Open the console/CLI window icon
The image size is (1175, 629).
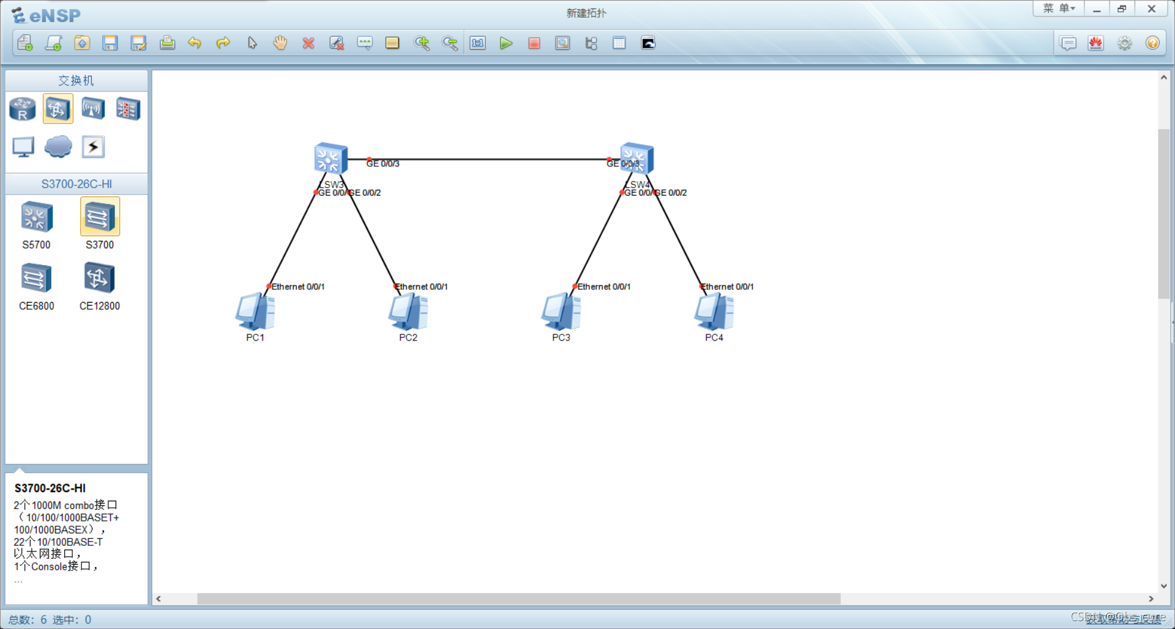648,43
